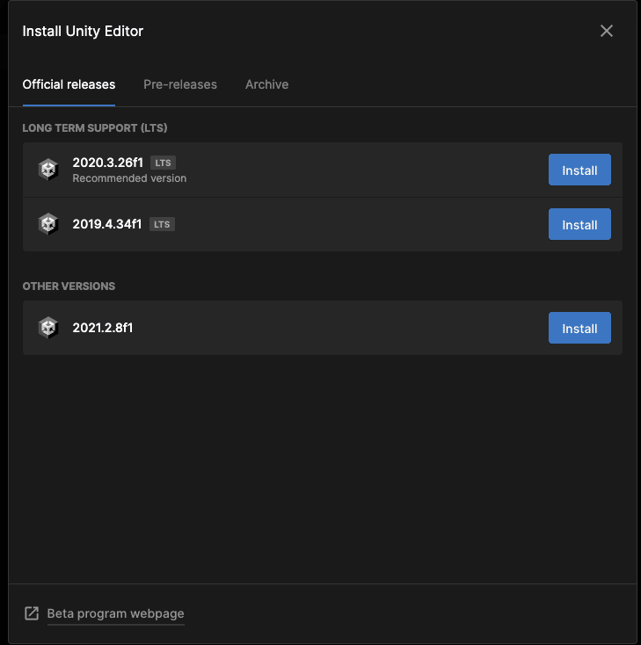Open the Pre-releases tab
The image size is (641, 645).
tap(180, 84)
